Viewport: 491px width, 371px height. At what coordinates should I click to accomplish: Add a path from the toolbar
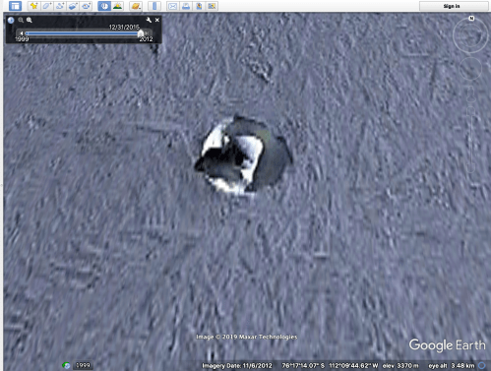(x=60, y=6)
